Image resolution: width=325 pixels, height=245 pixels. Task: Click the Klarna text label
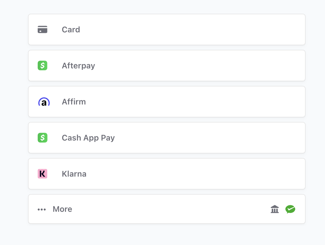[74, 174]
